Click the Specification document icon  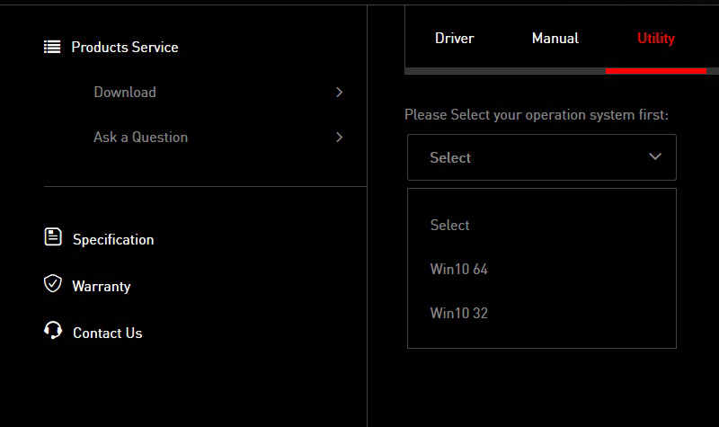(53, 237)
